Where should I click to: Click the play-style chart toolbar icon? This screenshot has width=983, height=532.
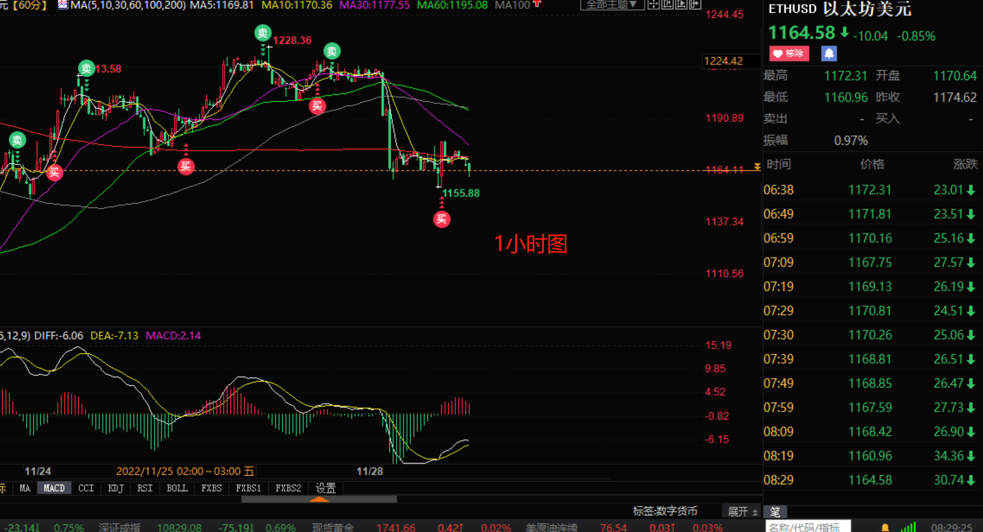[x=681, y=5]
